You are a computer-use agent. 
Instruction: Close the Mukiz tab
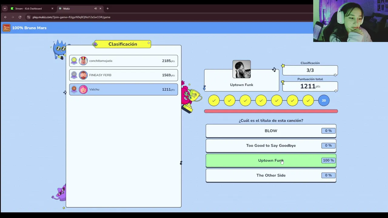point(100,8)
